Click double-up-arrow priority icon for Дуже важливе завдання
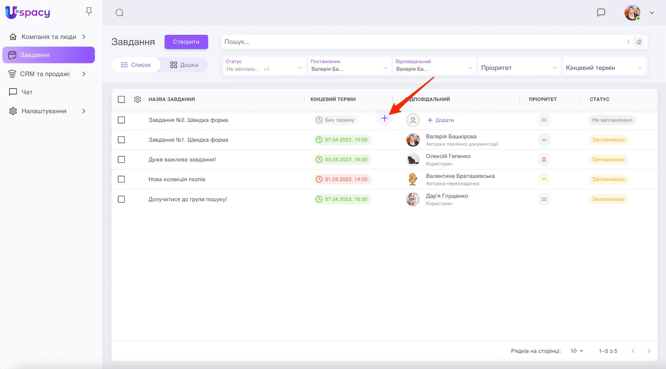 tap(544, 159)
